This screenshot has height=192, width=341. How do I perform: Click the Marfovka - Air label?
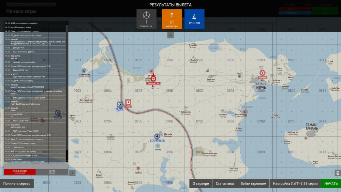click(157, 141)
